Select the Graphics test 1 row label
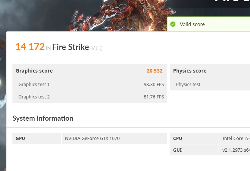The height and width of the screenshot is (171, 250). click(x=34, y=85)
